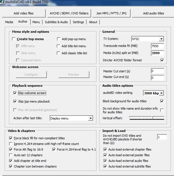Toggle Force H.264 level flag to 4.1

tap(54, 149)
